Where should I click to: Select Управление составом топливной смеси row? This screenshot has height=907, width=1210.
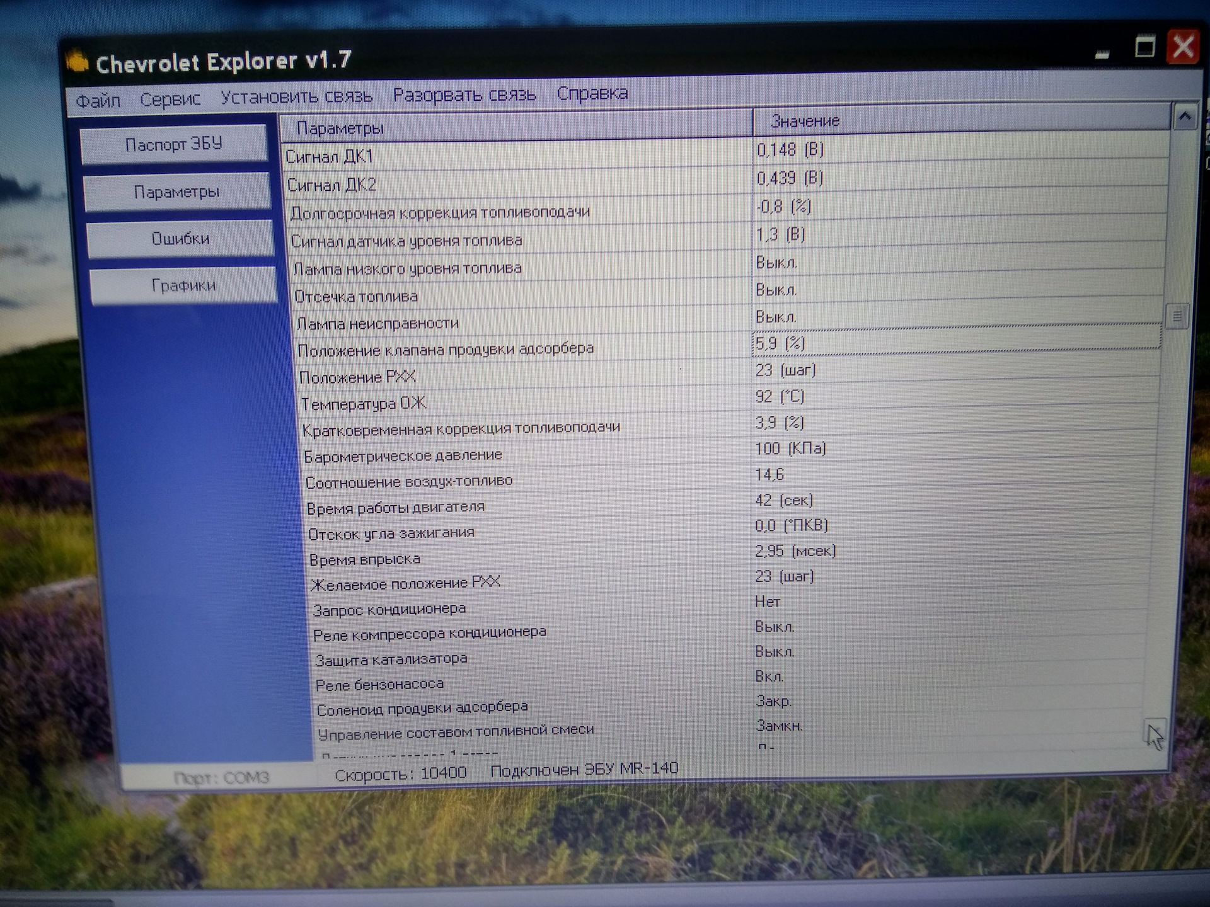[x=730, y=729]
